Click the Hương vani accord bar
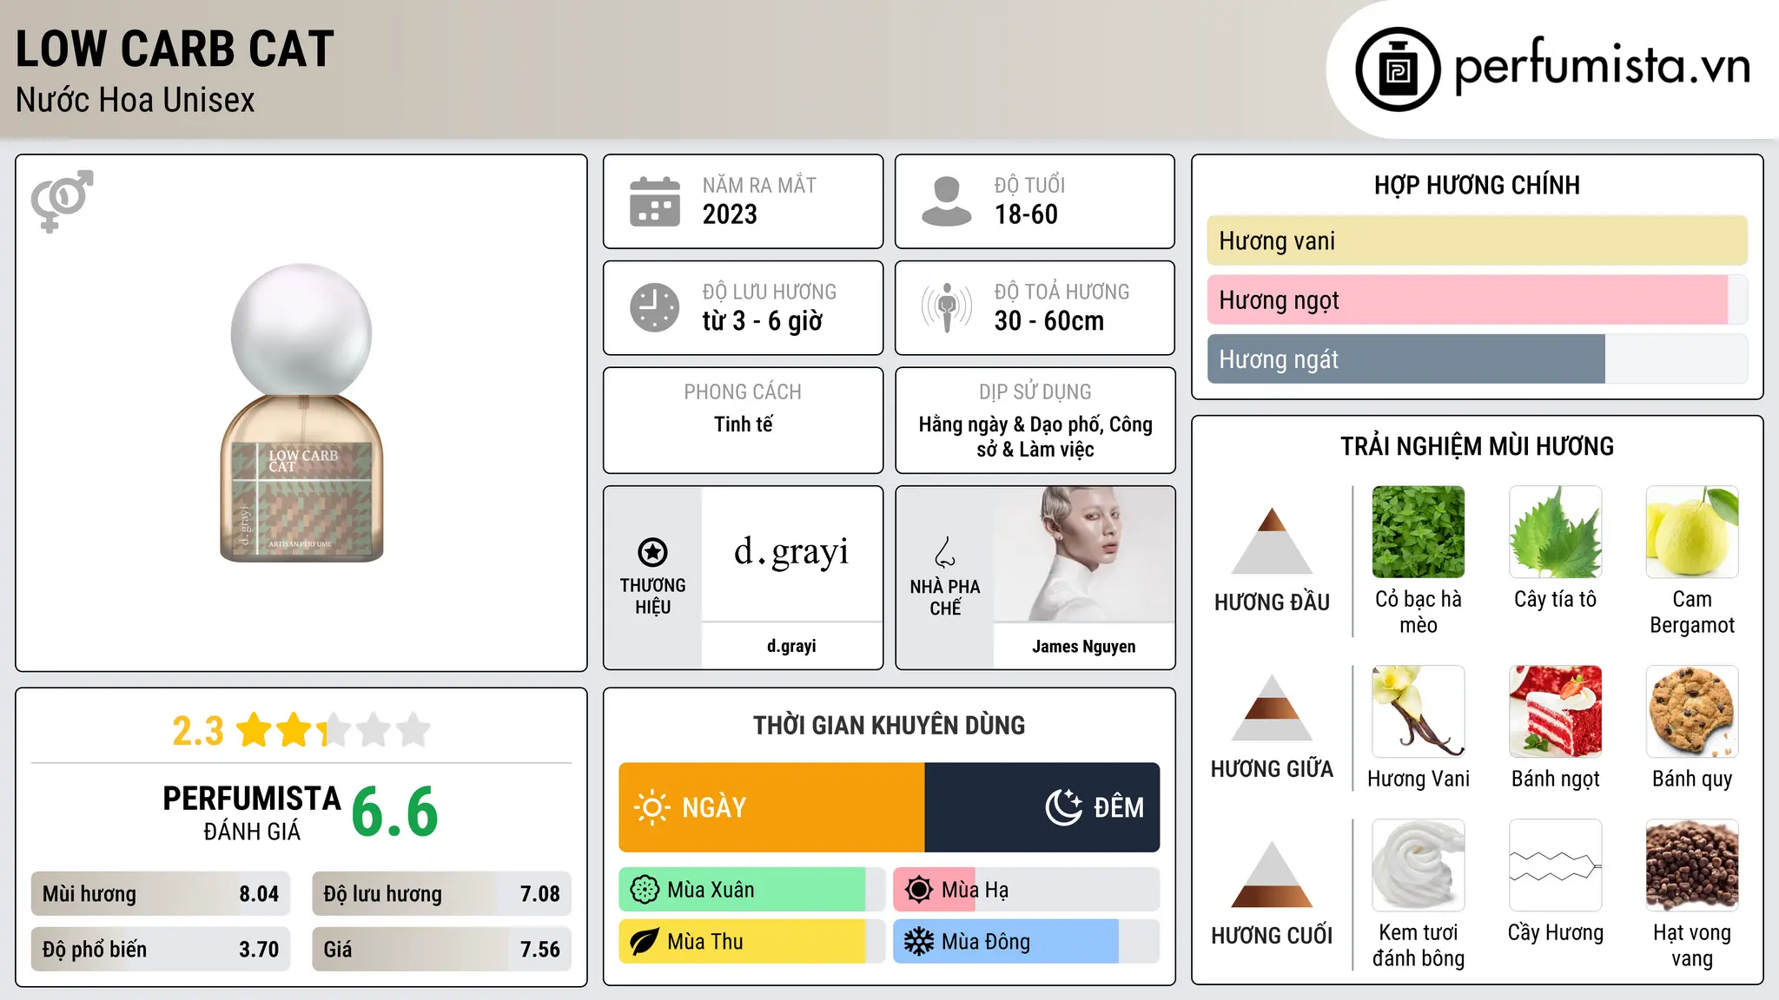Viewport: 1779px width, 1000px height. click(x=1478, y=240)
